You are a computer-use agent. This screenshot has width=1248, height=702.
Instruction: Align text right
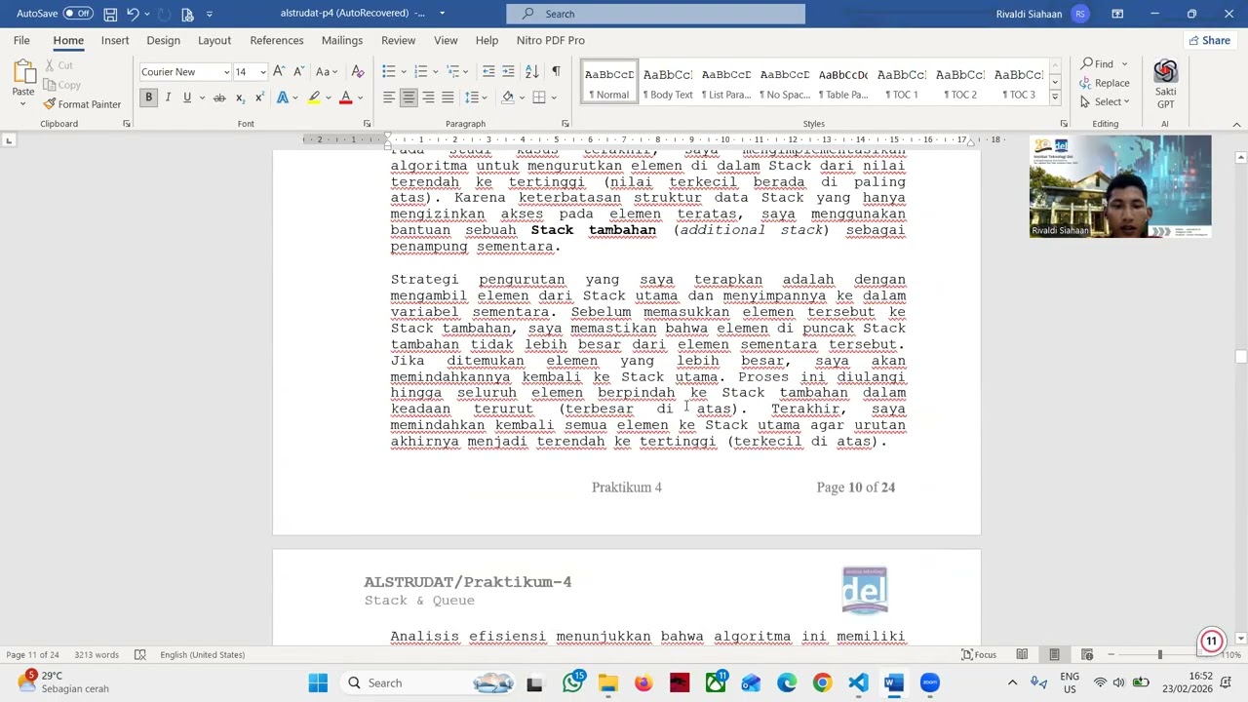(x=428, y=97)
